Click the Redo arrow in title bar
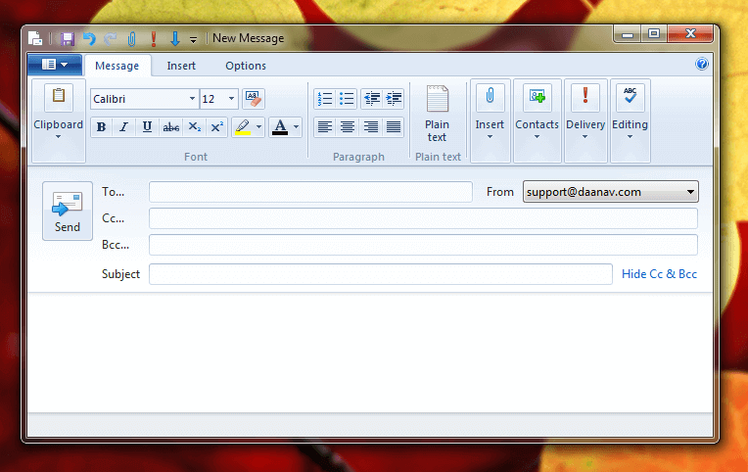This screenshot has width=748, height=472. tap(111, 38)
